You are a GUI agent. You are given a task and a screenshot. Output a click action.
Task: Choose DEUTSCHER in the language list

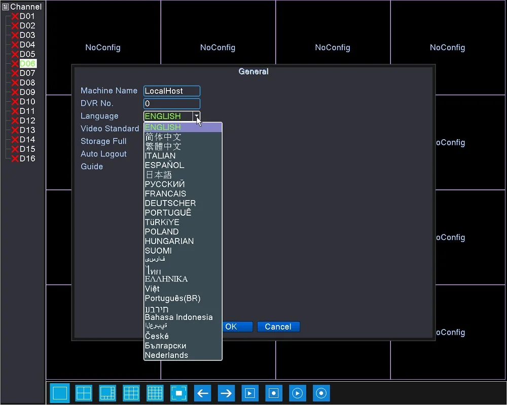[x=183, y=203]
